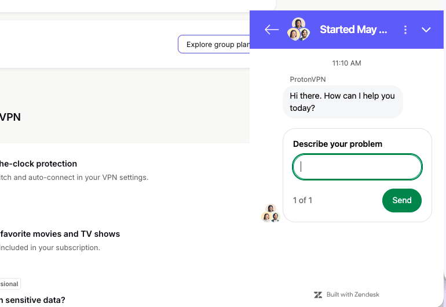Viewport: 446px width, 307px height.
Task: Focus the 'Describe your problem' input field
Action: click(x=357, y=167)
